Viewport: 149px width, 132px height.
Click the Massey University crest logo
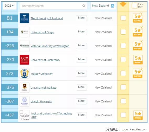pos(24,74)
